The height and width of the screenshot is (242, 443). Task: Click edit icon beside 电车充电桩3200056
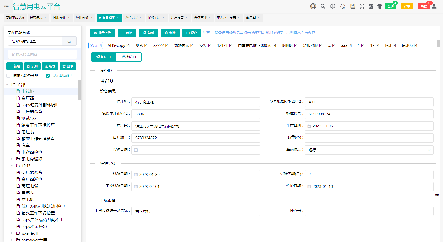274,45
